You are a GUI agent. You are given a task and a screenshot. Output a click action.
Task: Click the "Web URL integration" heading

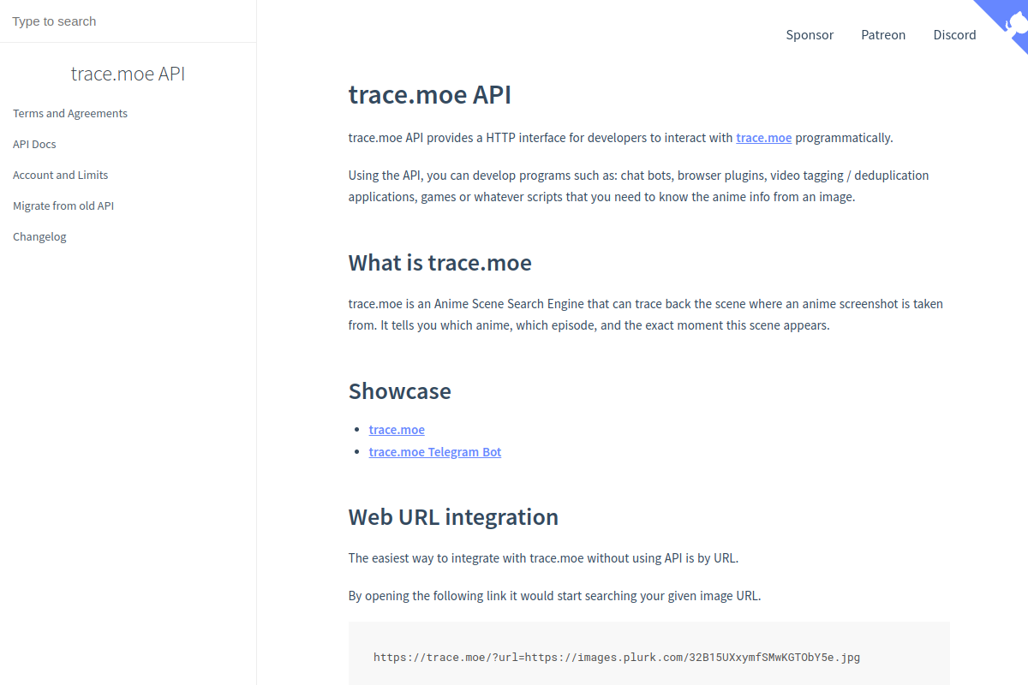(x=453, y=517)
